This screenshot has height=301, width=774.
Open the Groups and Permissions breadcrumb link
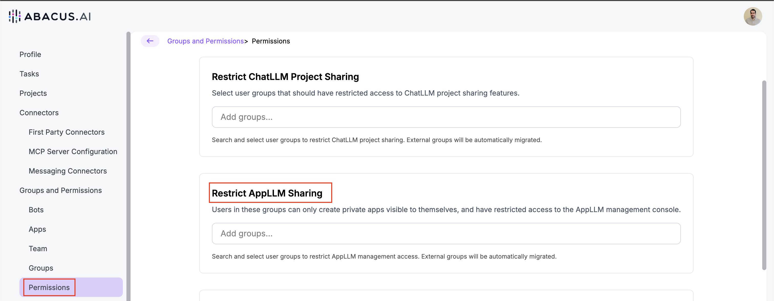(x=205, y=41)
